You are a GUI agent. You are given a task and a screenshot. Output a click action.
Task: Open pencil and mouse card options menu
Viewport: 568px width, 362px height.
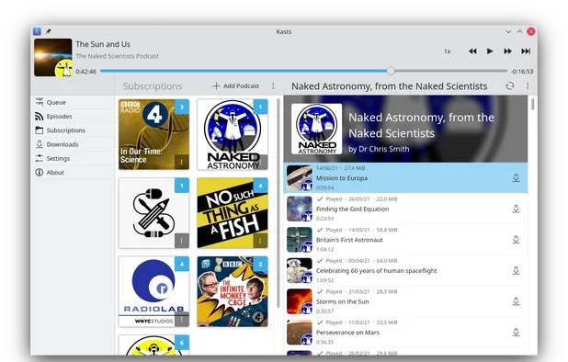(x=182, y=241)
